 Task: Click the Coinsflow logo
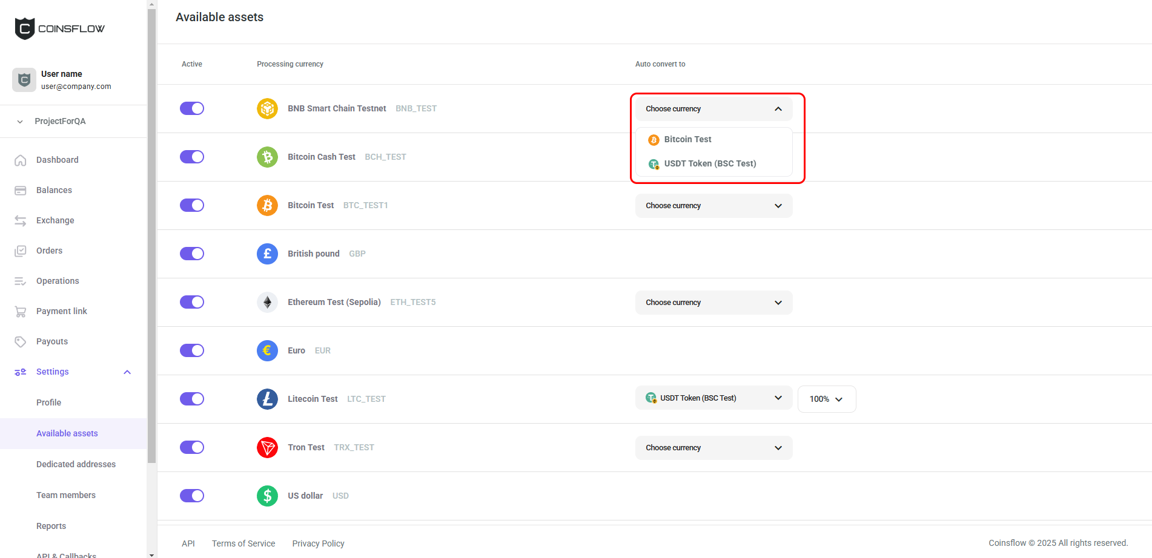tap(59, 28)
